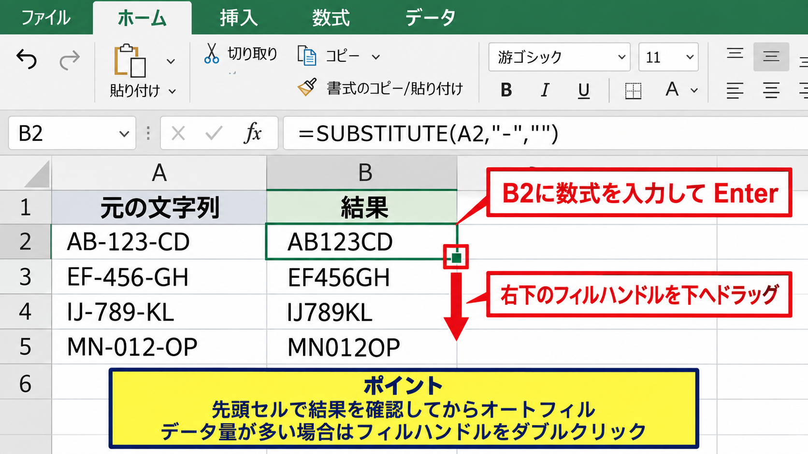Center text horizontally in lower alignment row
The image size is (808, 454).
[771, 90]
